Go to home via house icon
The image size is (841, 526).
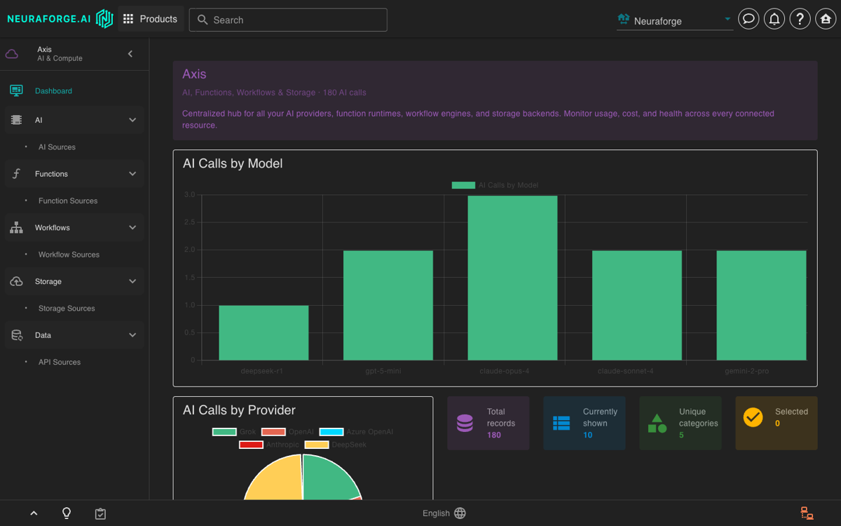[826, 19]
